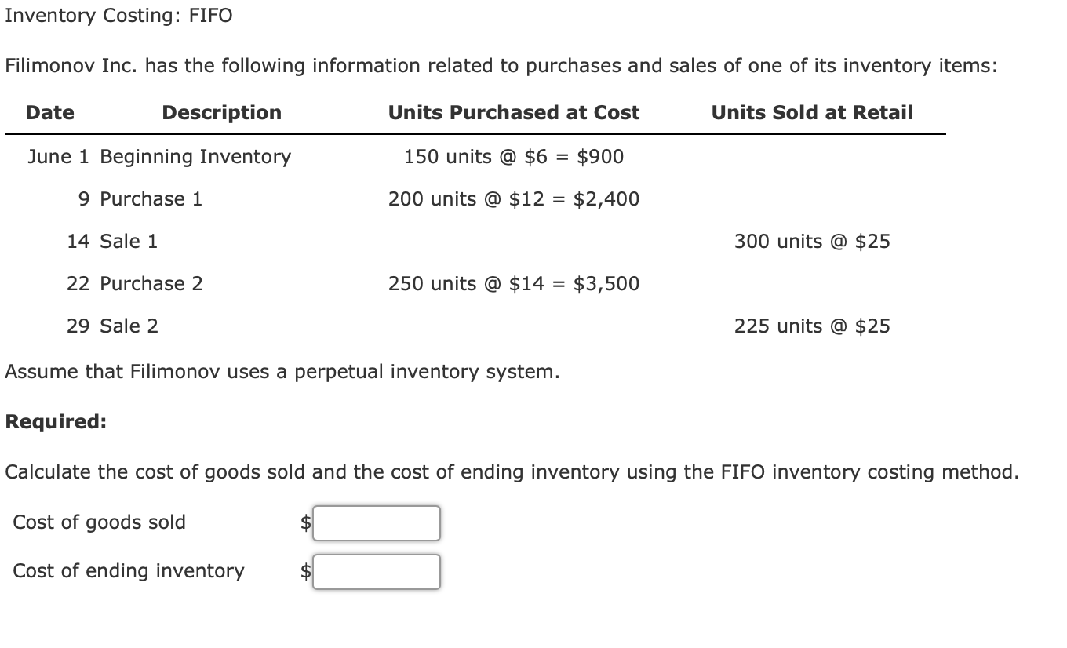Click the '225 units @ $25' cell
The width and height of the screenshot is (1067, 648).
click(812, 326)
